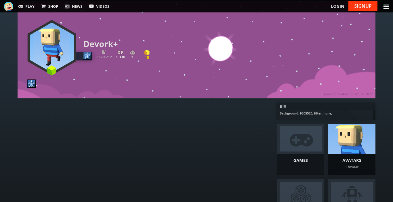This screenshot has width=393, height=202.
Task: Click the robot figure card icon
Action: coord(352,194)
